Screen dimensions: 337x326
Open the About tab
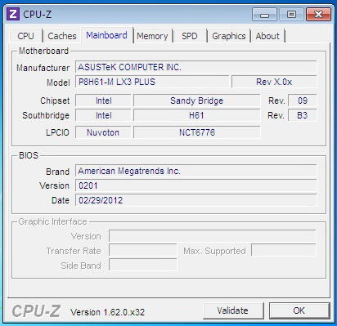[x=267, y=36]
